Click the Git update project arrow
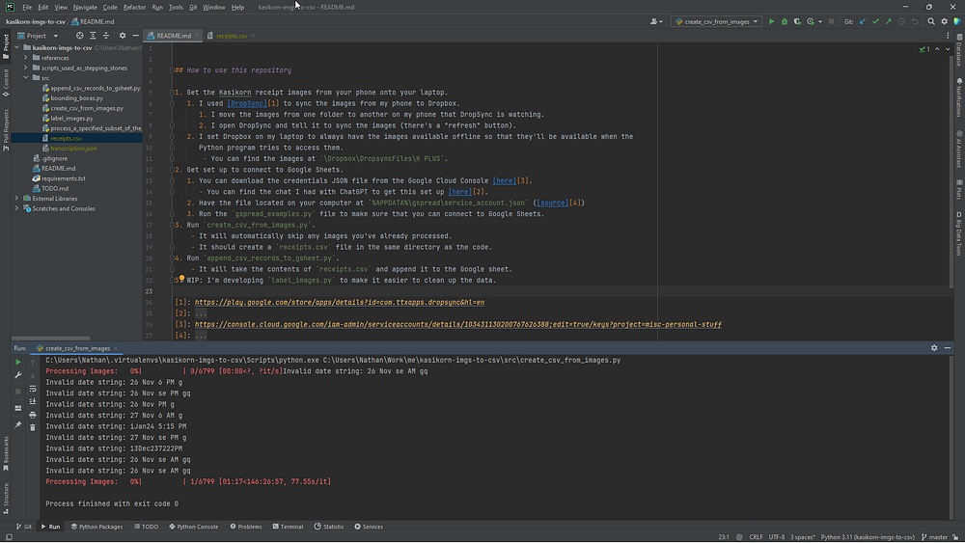 click(x=862, y=21)
